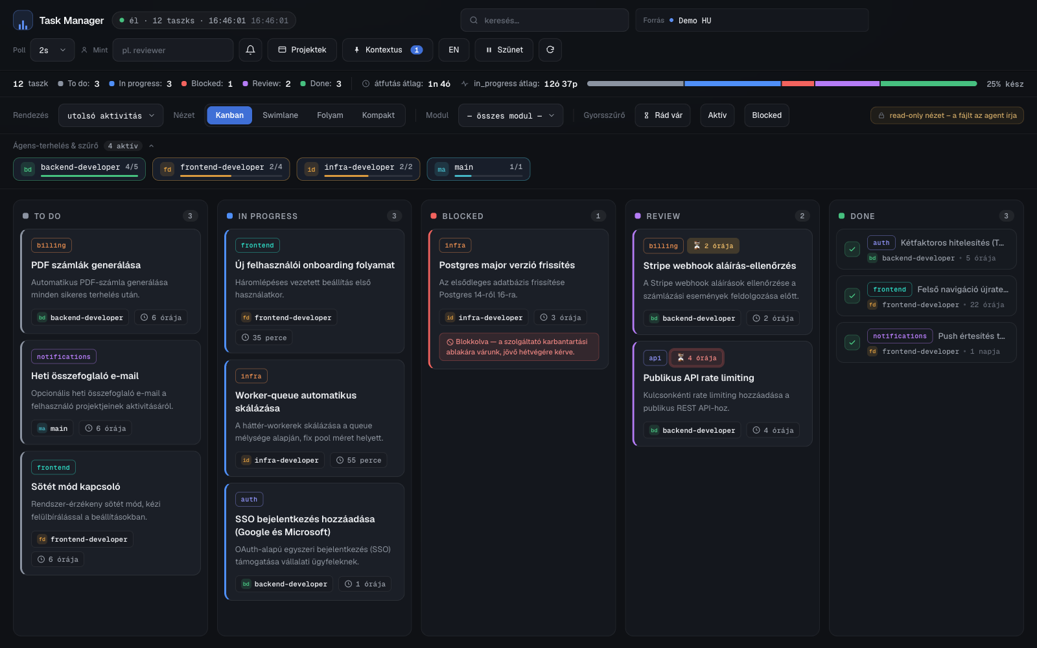Click green checkmark on Kétfaktoros hitelesítés card
This screenshot has width=1037, height=648.
(x=852, y=249)
